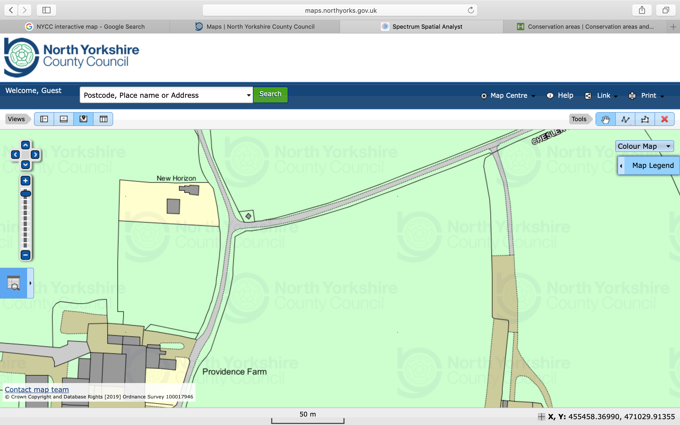The height and width of the screenshot is (425, 680).
Task: Click the red X clear tool
Action: (x=665, y=119)
